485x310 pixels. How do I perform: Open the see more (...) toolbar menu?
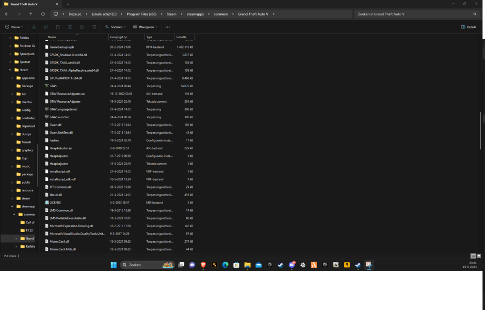point(167,27)
